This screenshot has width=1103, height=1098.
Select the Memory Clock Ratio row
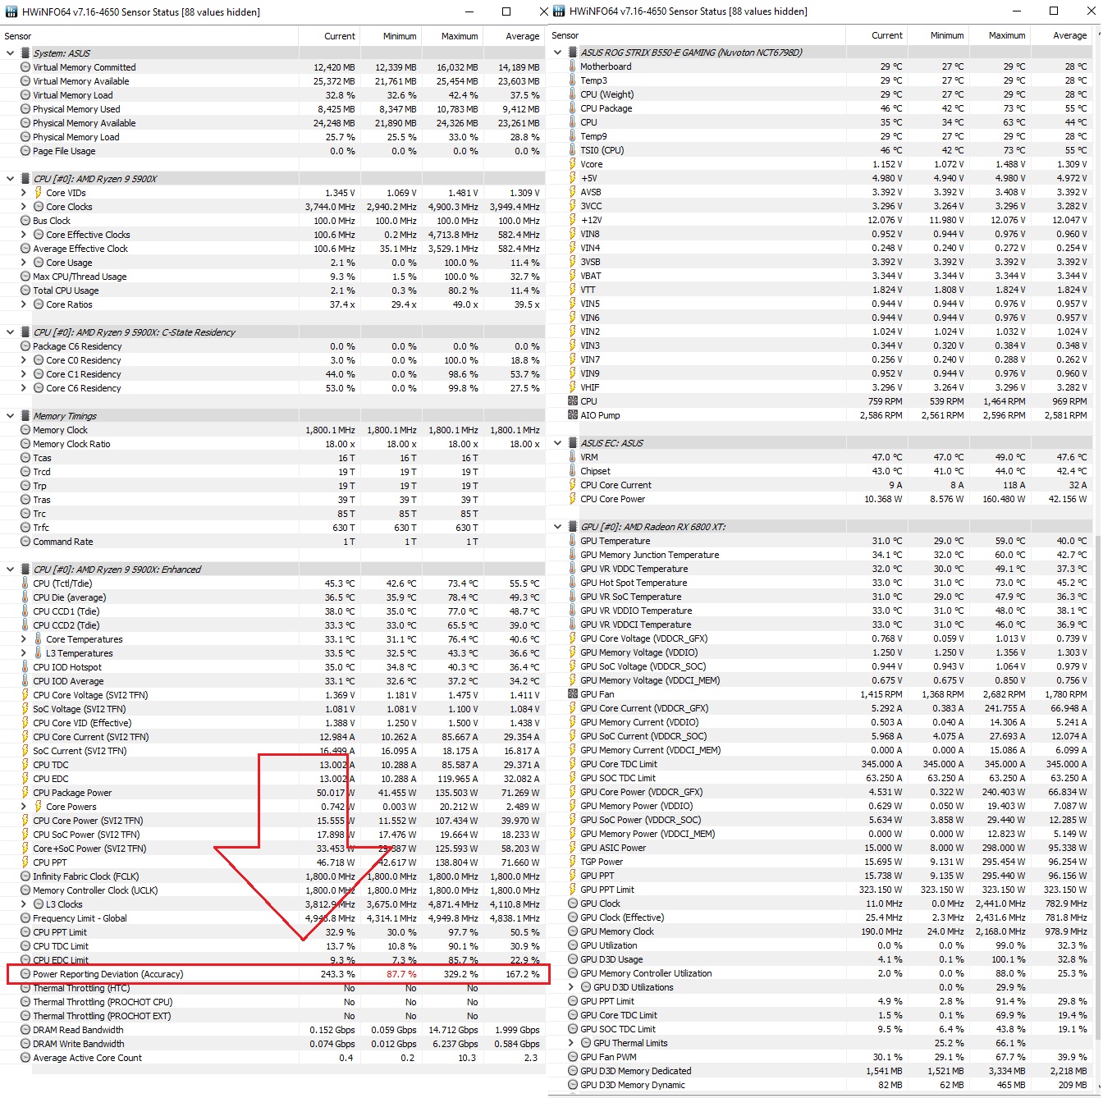point(272,444)
